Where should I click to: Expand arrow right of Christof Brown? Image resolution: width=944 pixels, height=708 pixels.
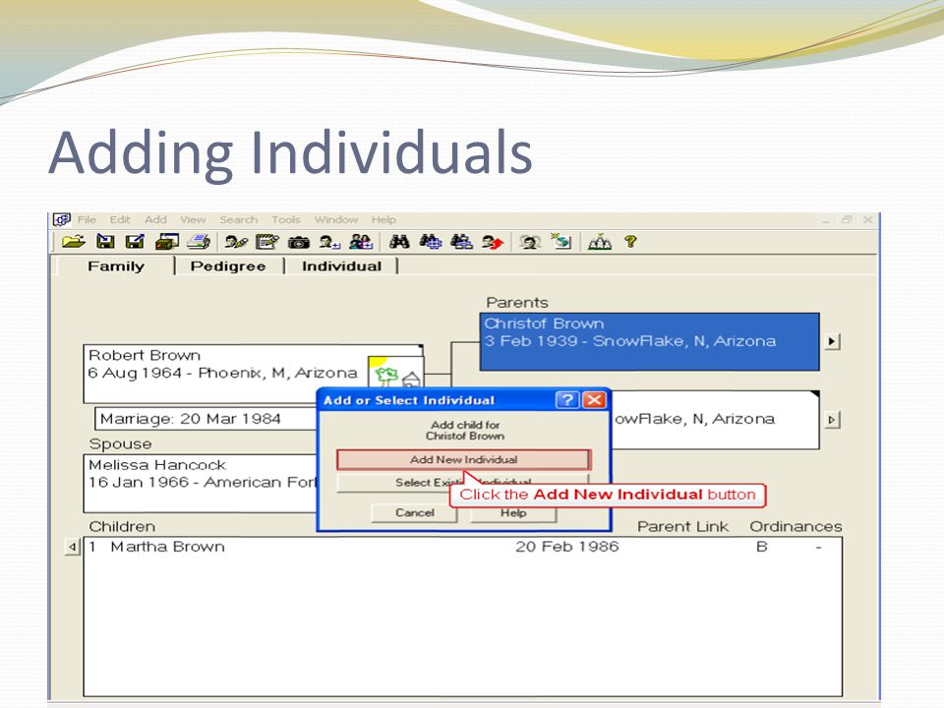[832, 341]
